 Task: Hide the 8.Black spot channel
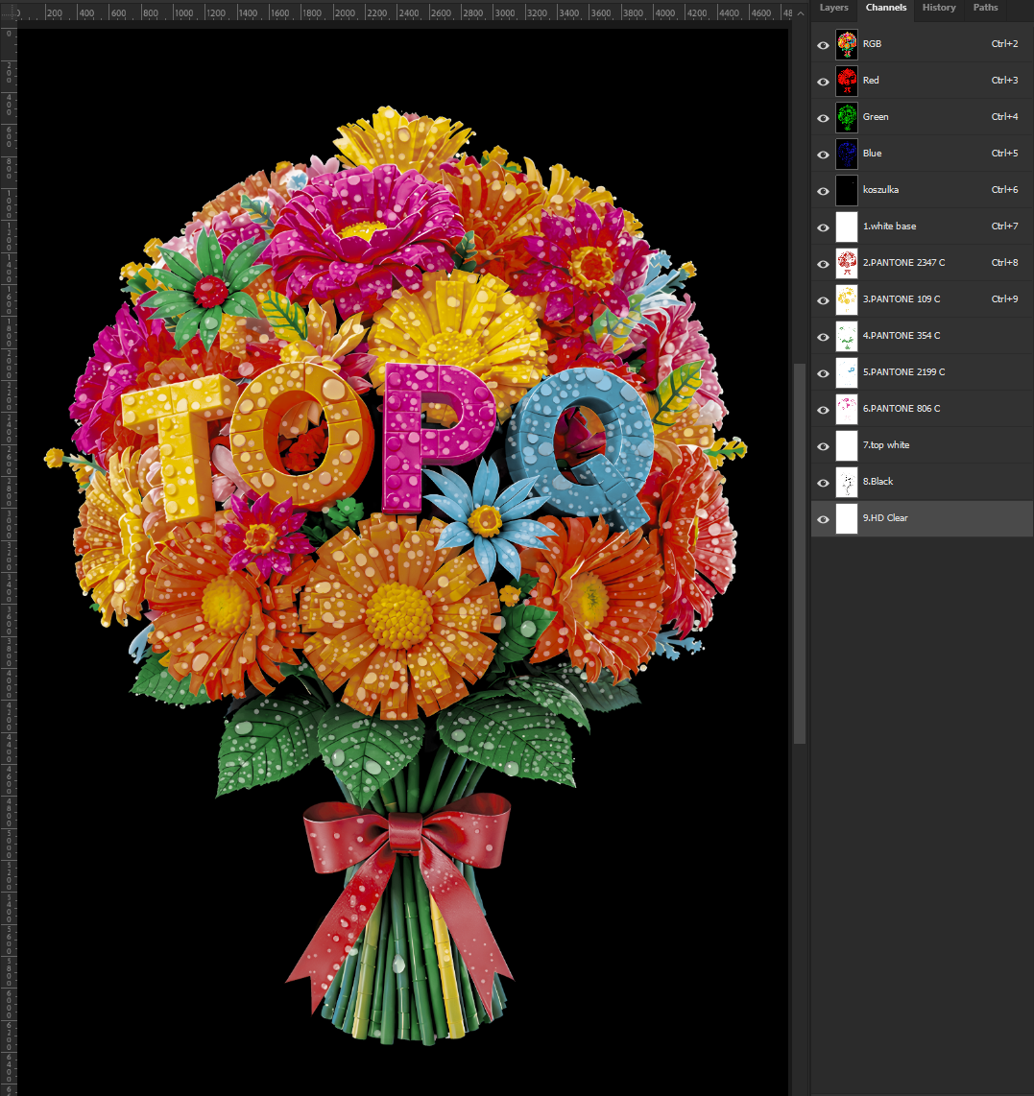tap(823, 483)
